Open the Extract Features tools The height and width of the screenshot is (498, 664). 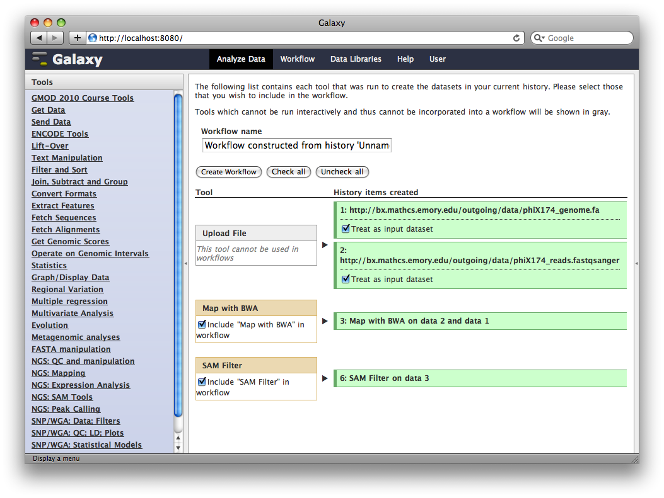[x=62, y=205]
